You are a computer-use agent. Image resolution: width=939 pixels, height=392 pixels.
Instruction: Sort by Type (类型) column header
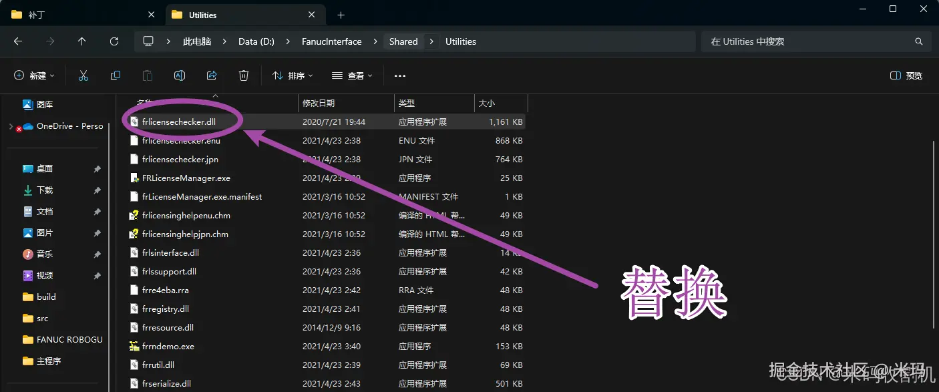pos(434,103)
